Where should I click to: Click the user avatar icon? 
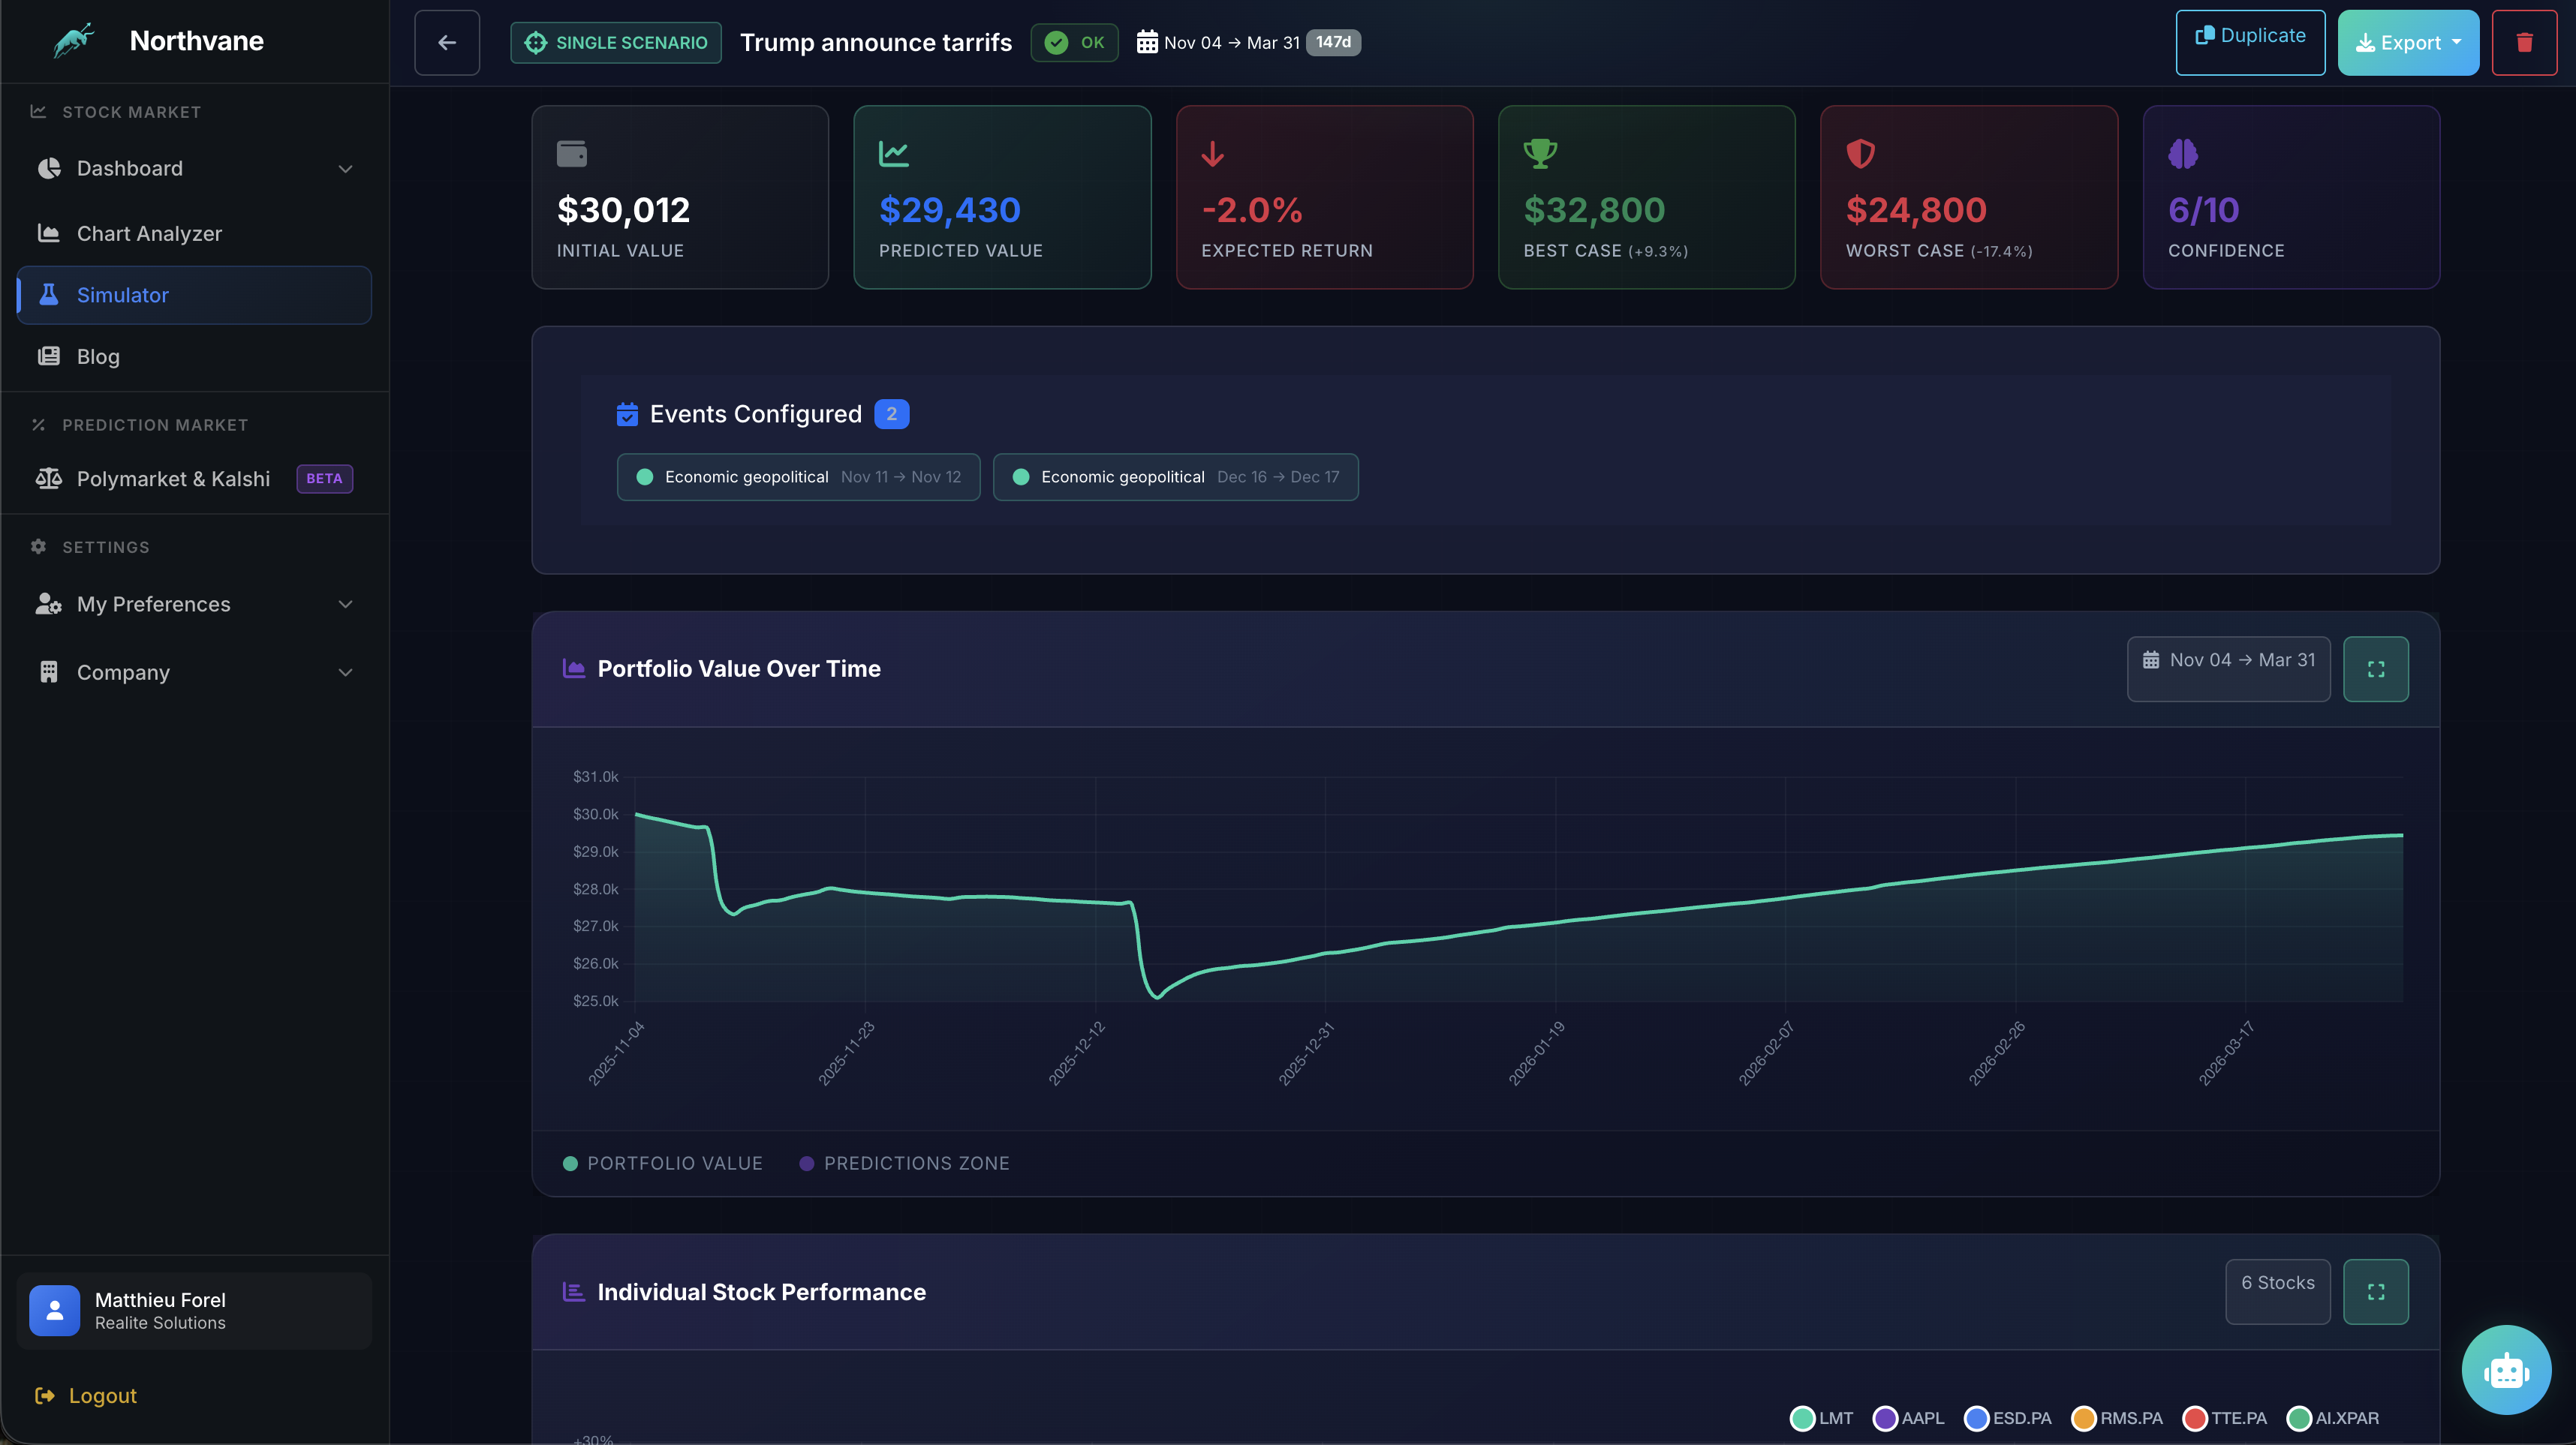(54, 1310)
